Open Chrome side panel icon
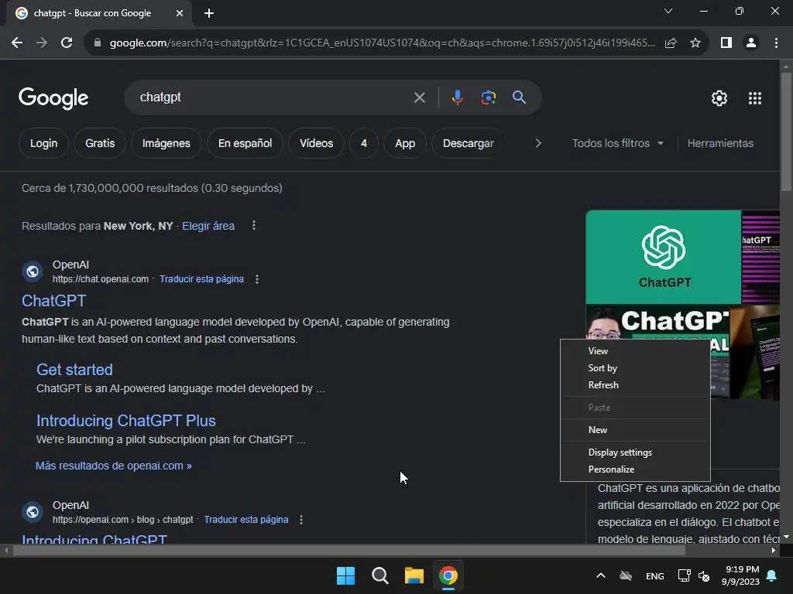Image resolution: width=793 pixels, height=594 pixels. click(x=726, y=43)
